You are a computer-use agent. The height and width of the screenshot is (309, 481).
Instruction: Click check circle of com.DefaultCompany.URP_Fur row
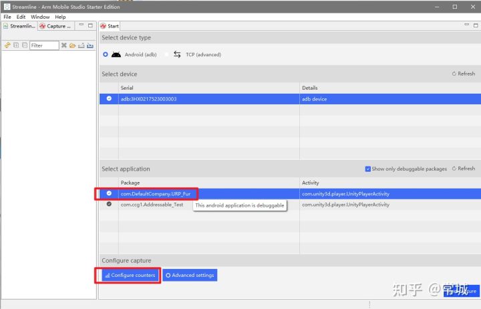(109, 193)
